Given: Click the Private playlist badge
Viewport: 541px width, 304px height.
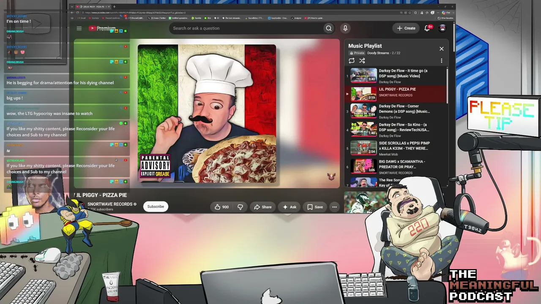Looking at the screenshot, I should tap(357, 53).
